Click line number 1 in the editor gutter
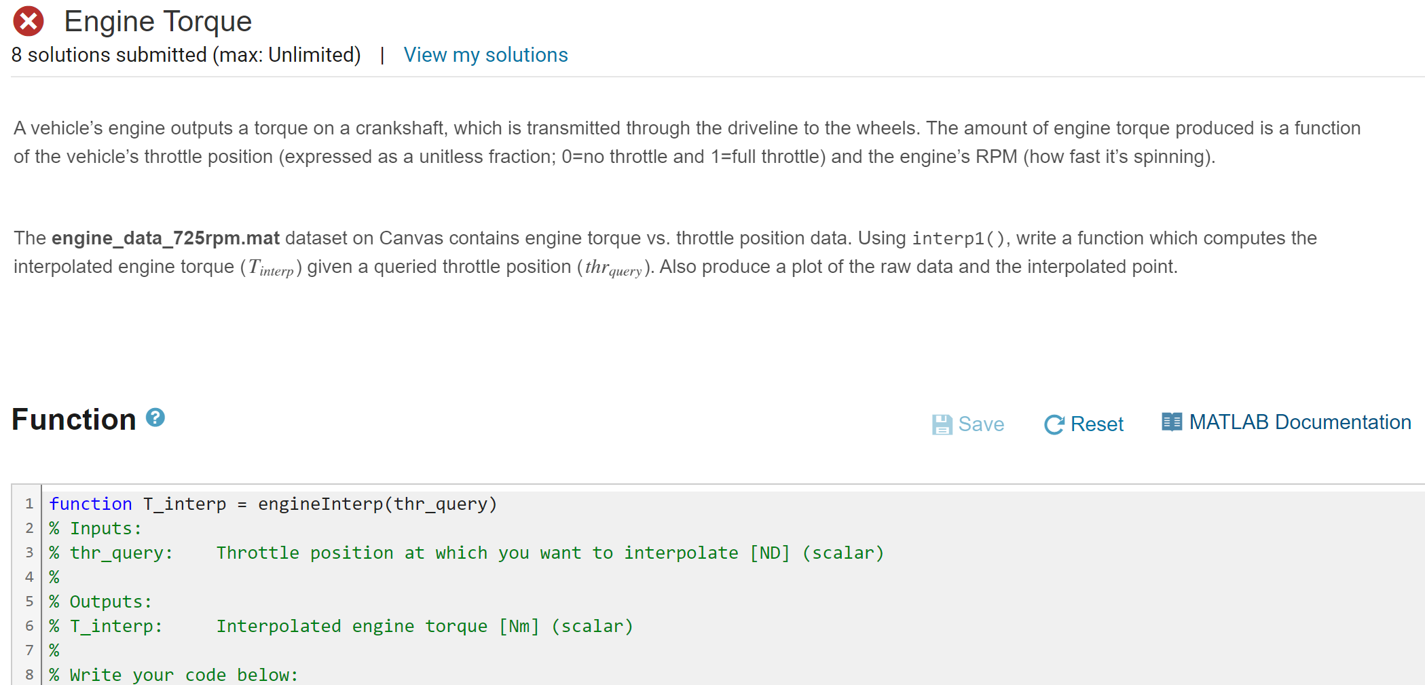This screenshot has width=1425, height=685. coord(29,504)
